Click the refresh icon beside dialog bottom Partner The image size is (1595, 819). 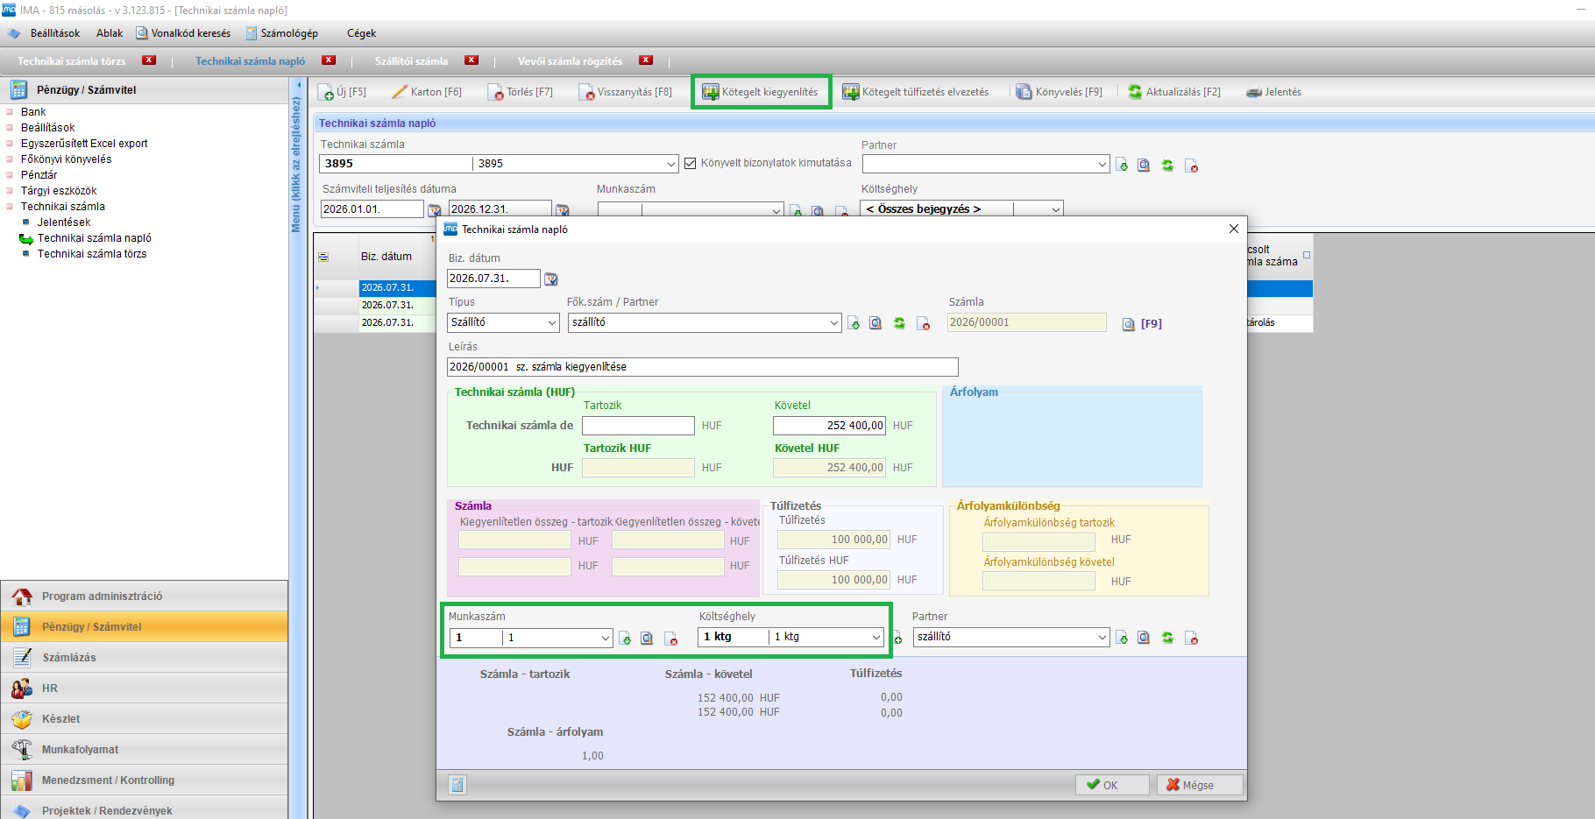[x=1167, y=639]
